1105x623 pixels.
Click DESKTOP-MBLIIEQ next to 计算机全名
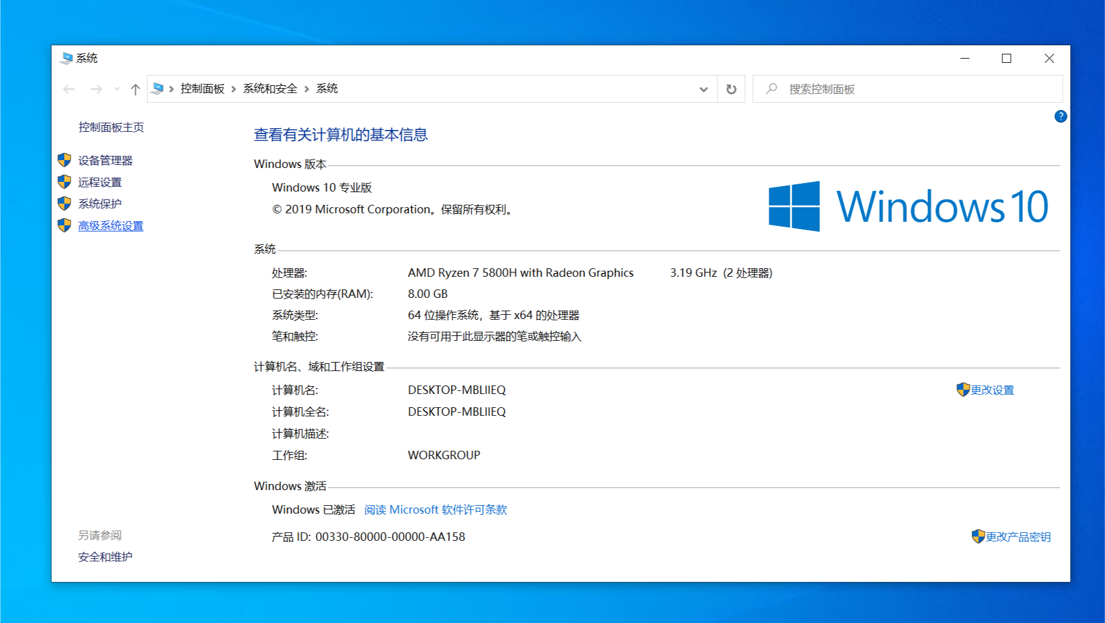coord(456,412)
